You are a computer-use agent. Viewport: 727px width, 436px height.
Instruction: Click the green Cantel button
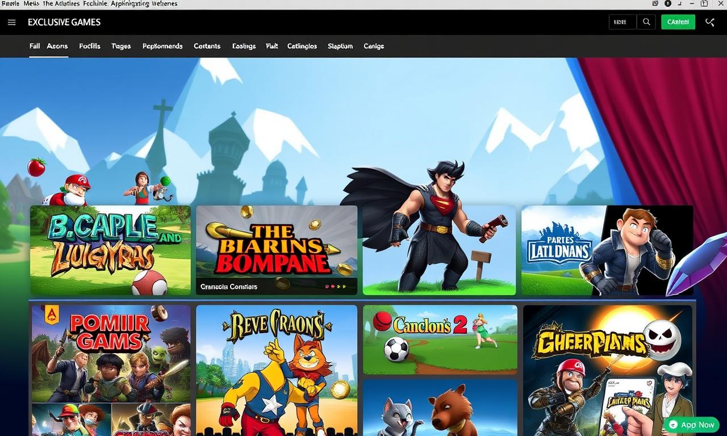coord(678,22)
